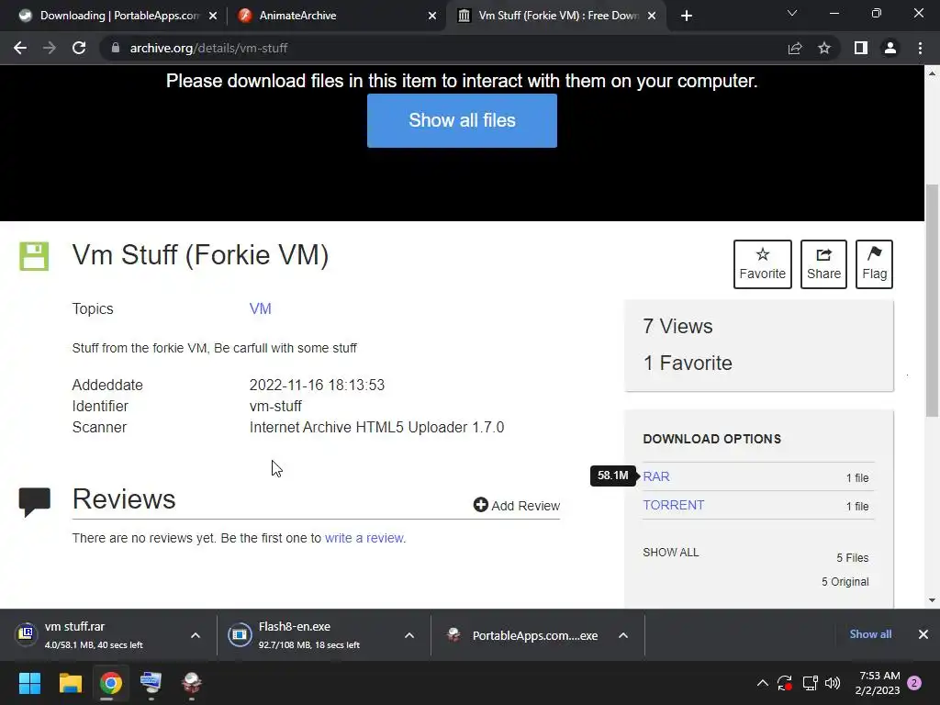This screenshot has width=940, height=705.
Task: Open the browser side panel
Action: pos(861,48)
